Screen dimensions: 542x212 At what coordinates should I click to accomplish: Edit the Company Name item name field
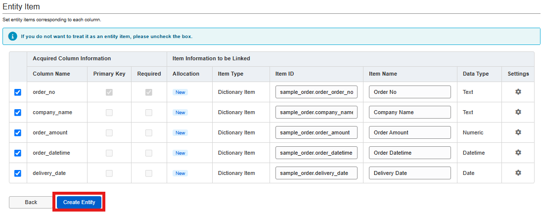point(410,112)
